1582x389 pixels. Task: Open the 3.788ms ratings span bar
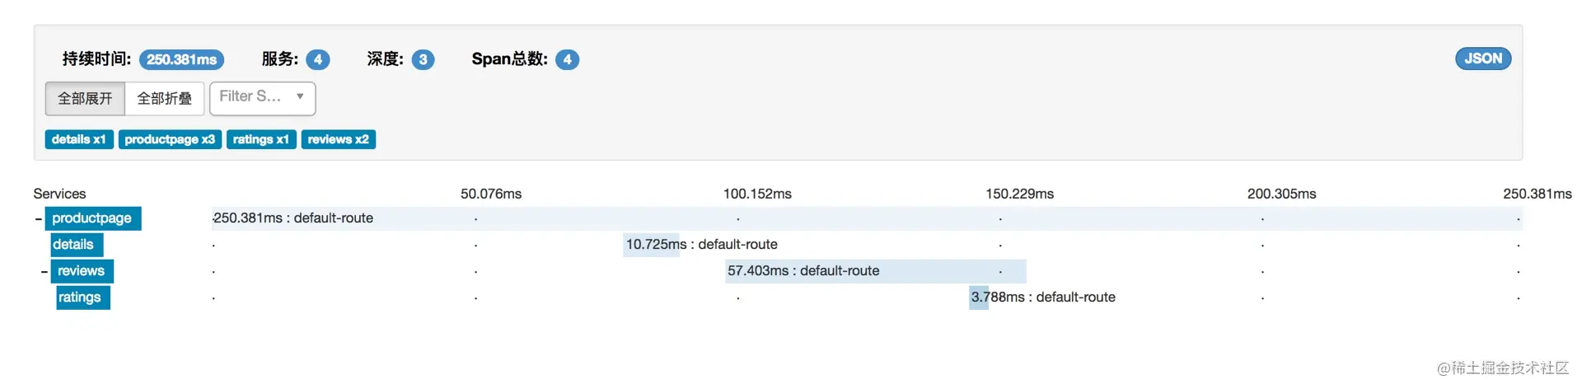(x=979, y=298)
